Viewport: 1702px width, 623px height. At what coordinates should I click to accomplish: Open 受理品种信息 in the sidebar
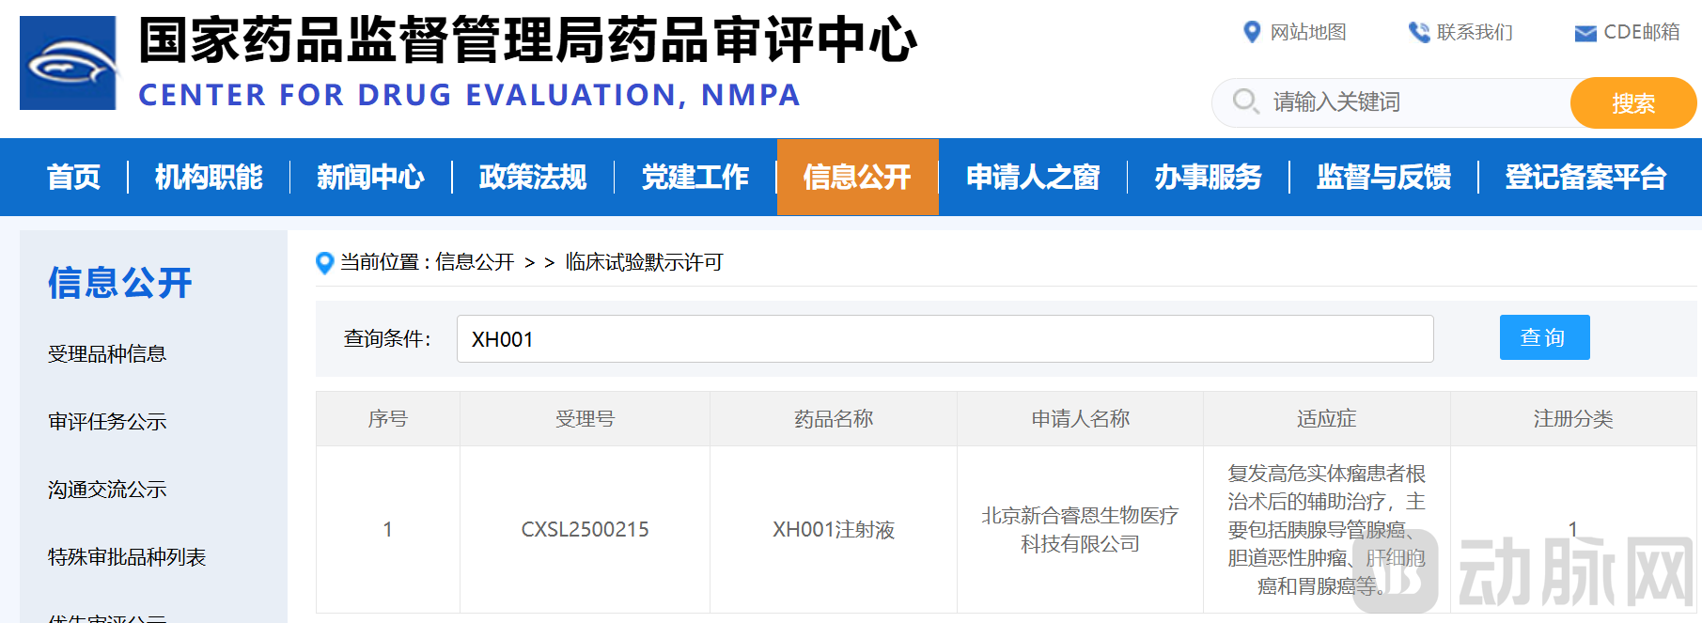tap(107, 354)
